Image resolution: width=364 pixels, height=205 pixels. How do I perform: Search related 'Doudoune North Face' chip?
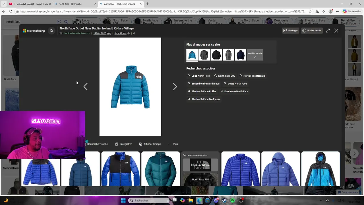pos(235,91)
